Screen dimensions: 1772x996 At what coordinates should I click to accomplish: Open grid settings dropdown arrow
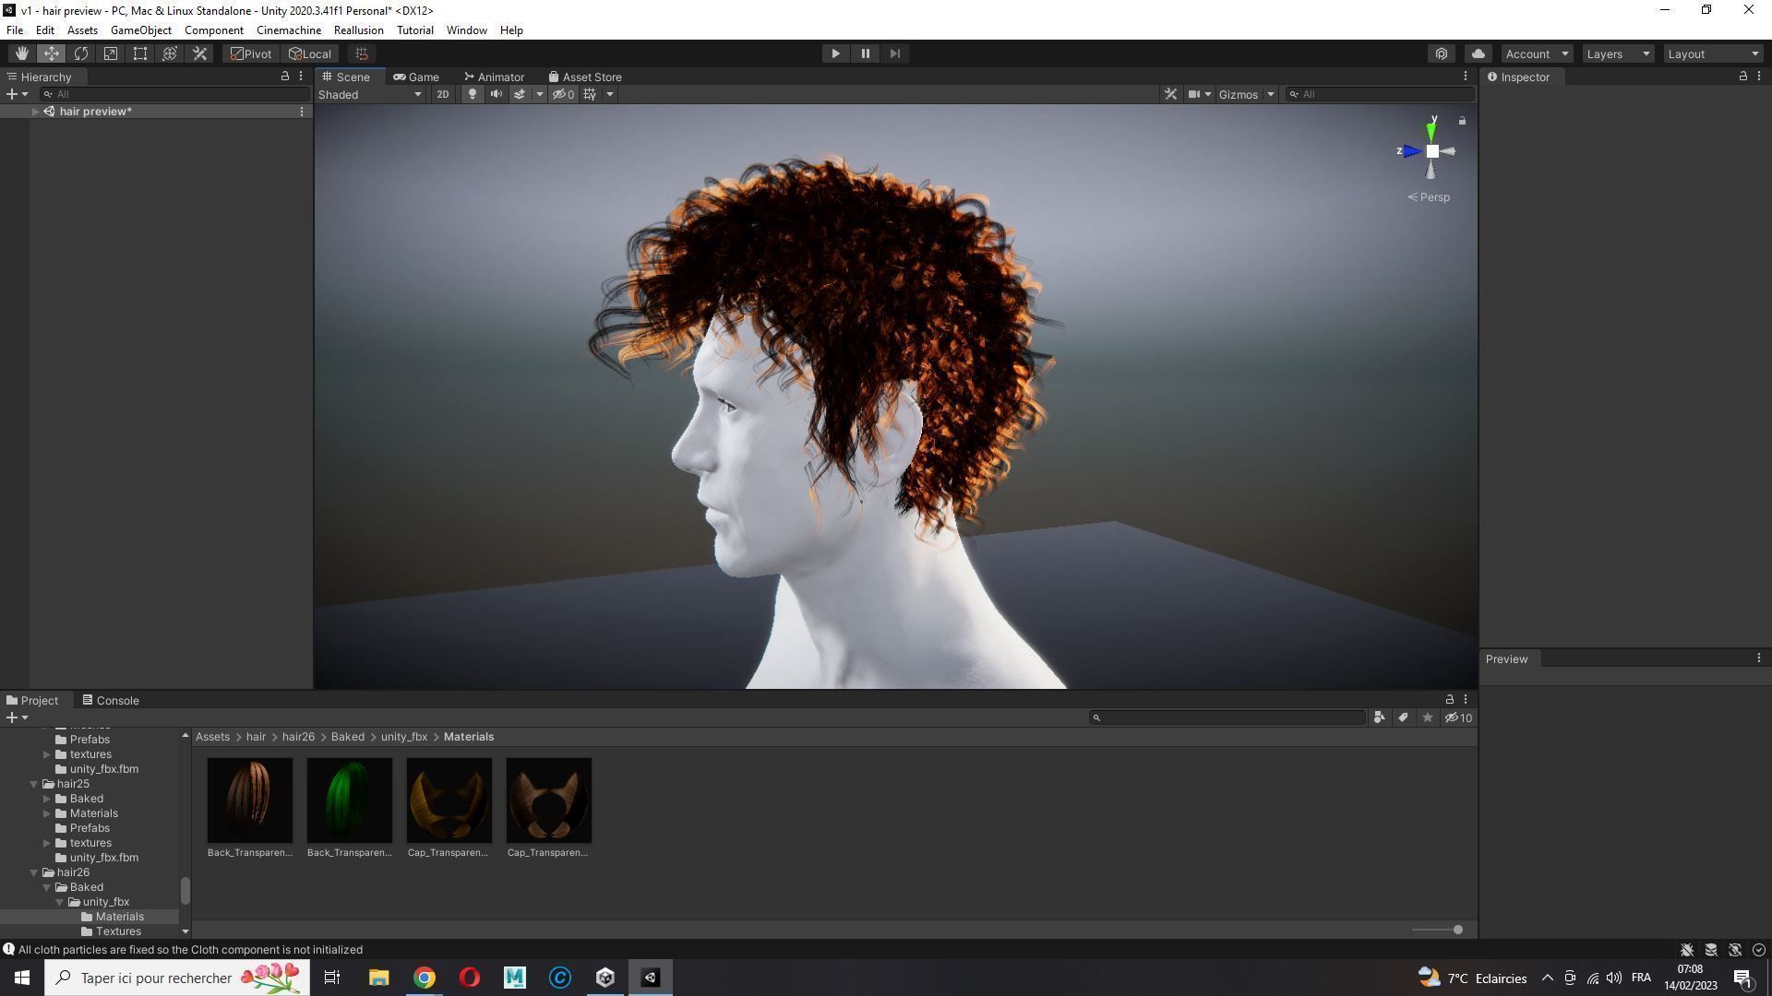(609, 94)
